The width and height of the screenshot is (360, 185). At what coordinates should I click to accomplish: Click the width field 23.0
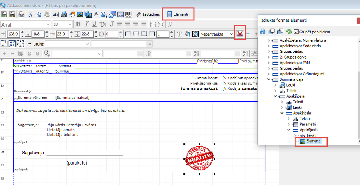pos(63,34)
